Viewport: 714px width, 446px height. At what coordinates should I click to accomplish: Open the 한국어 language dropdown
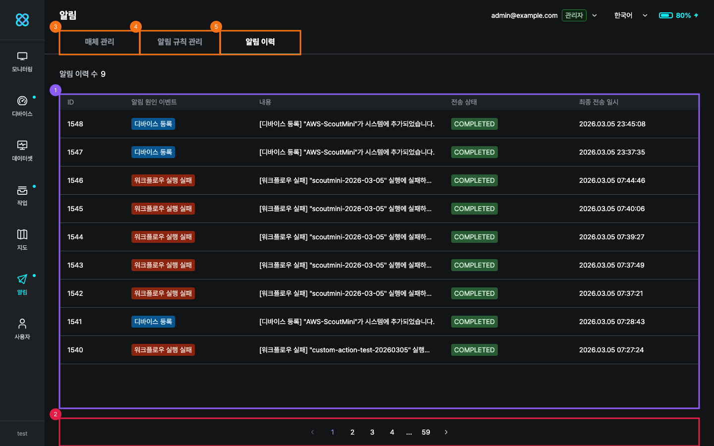click(630, 15)
